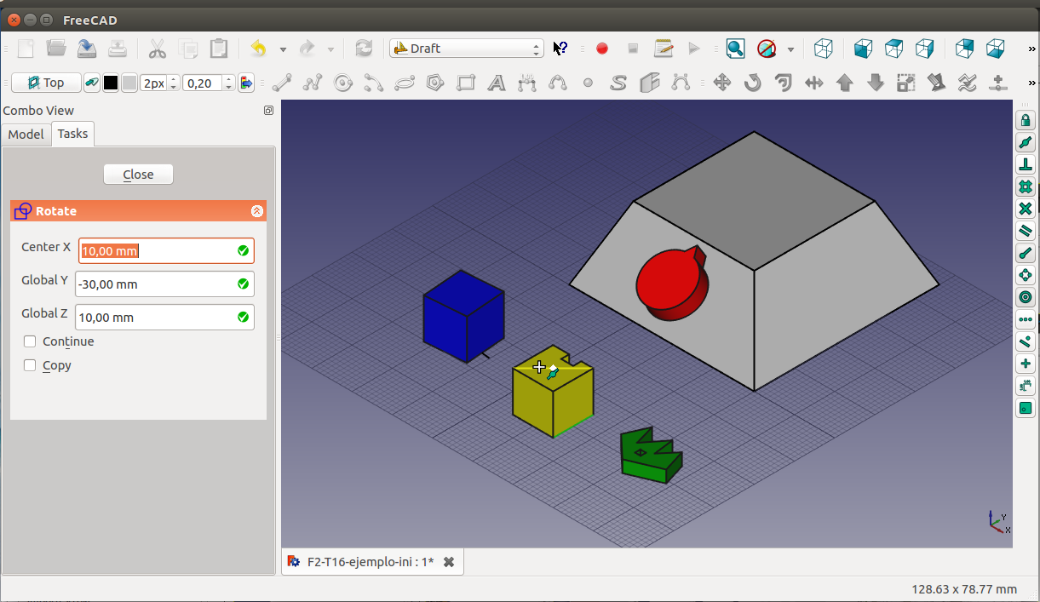Click the Fit All view icon
1040x602 pixels.
[x=735, y=49]
